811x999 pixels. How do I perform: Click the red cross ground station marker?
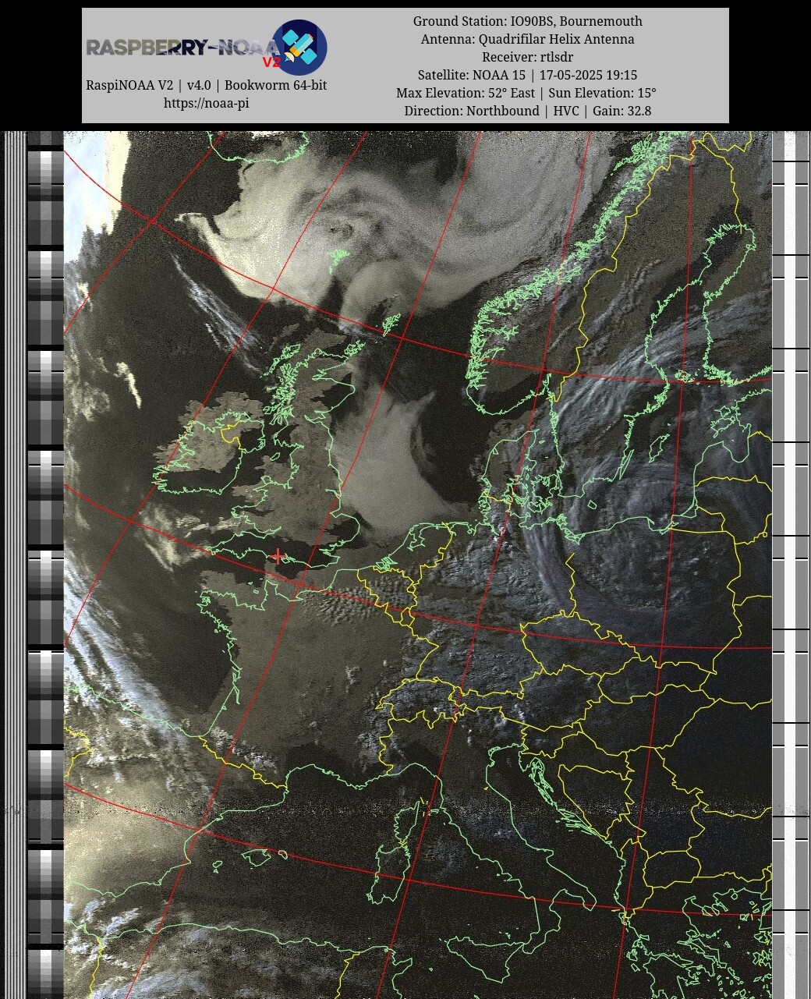(x=278, y=556)
